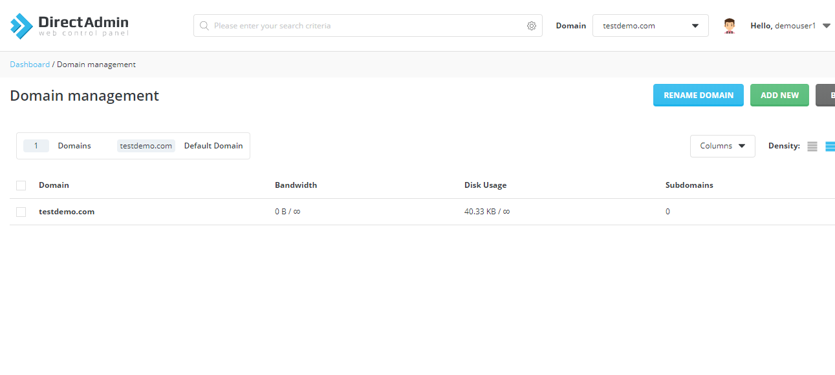
Task: Click the magnifier icon in search bar
Action: [204, 26]
